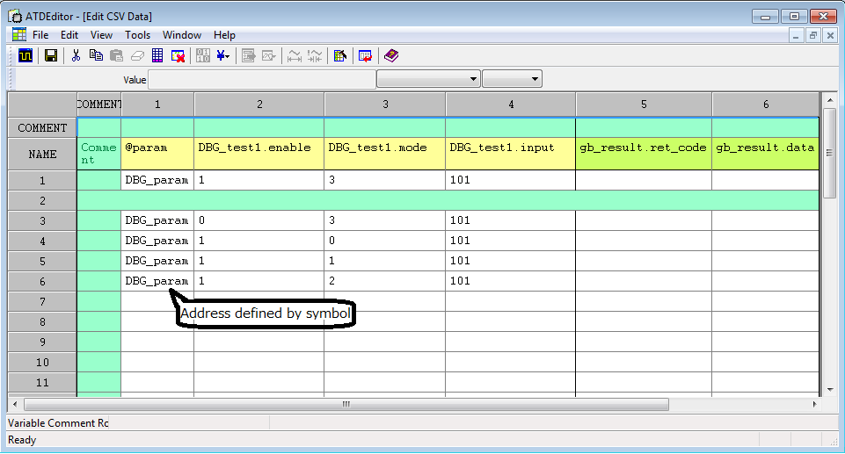Click the grayed list export icon
845x454 pixels.
click(248, 55)
